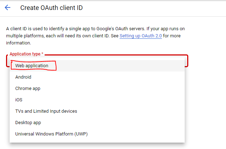This screenshot has width=226, height=149.
Task: Select Desktop app option
Action: click(97, 123)
